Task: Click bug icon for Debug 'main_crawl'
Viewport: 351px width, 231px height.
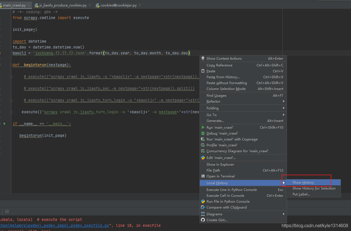Action: (x=203, y=133)
